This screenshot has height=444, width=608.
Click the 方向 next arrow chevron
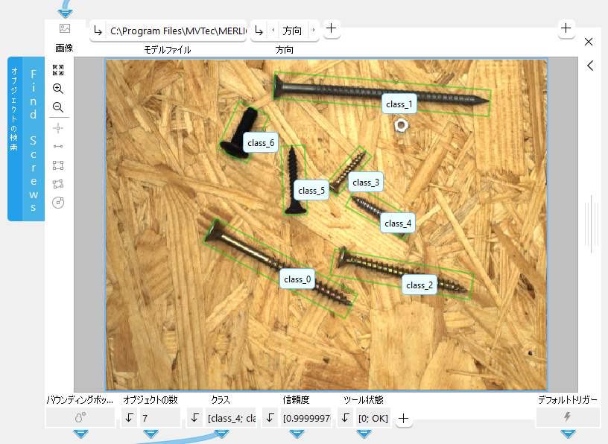pos(313,31)
